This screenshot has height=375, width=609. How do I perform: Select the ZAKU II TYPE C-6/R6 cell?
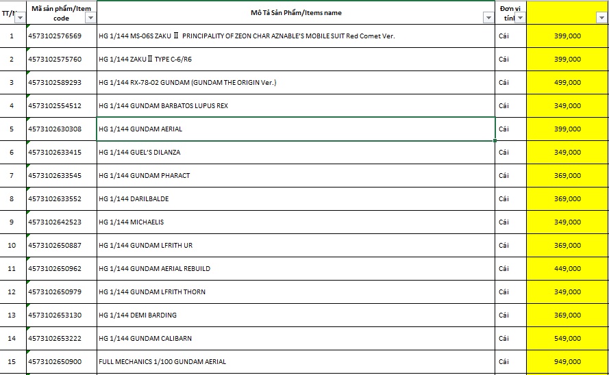click(295, 60)
